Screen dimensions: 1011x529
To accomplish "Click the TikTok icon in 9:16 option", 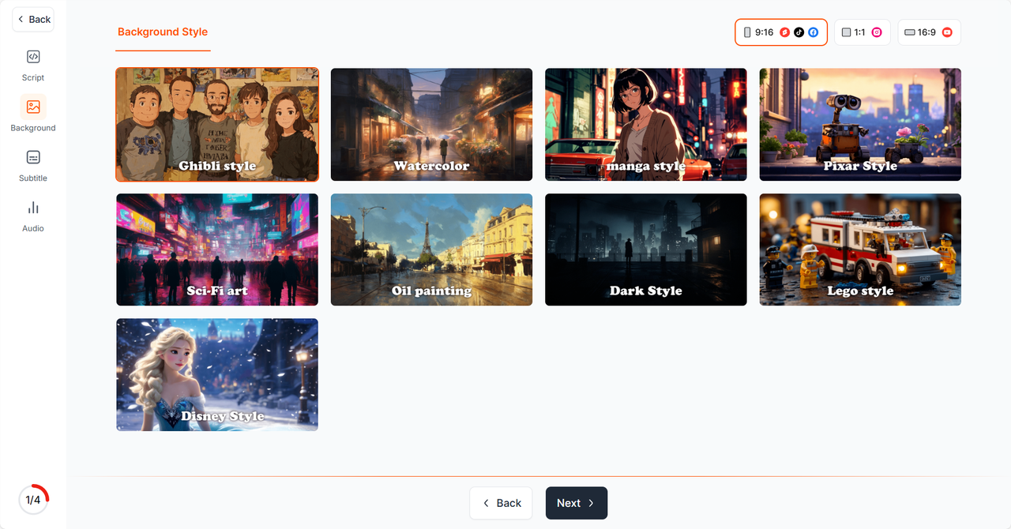I will (799, 32).
